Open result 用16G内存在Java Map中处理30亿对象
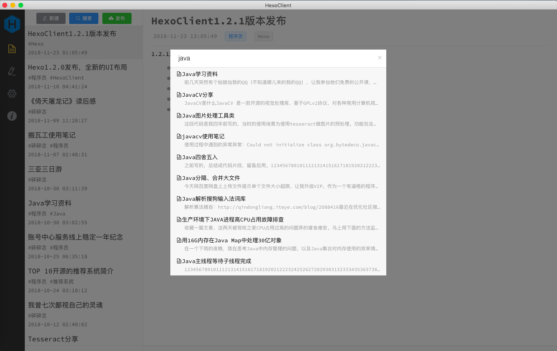The height and width of the screenshot is (351, 557). (x=278, y=244)
